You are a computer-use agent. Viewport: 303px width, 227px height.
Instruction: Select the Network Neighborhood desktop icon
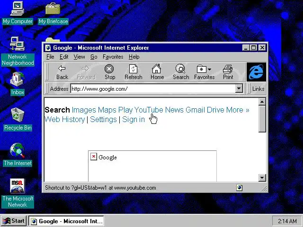(18, 52)
